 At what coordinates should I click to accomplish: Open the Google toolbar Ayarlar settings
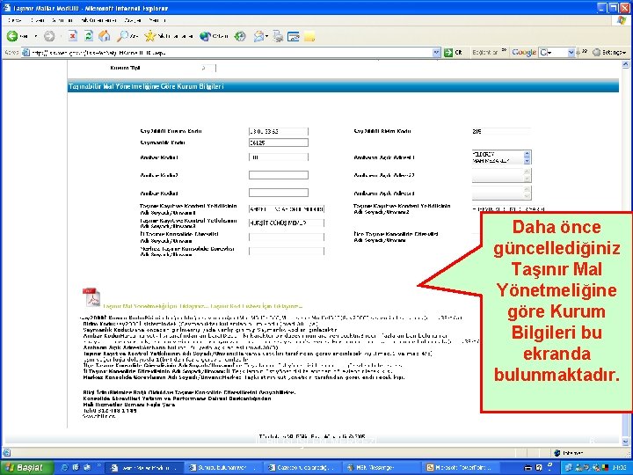click(609, 53)
